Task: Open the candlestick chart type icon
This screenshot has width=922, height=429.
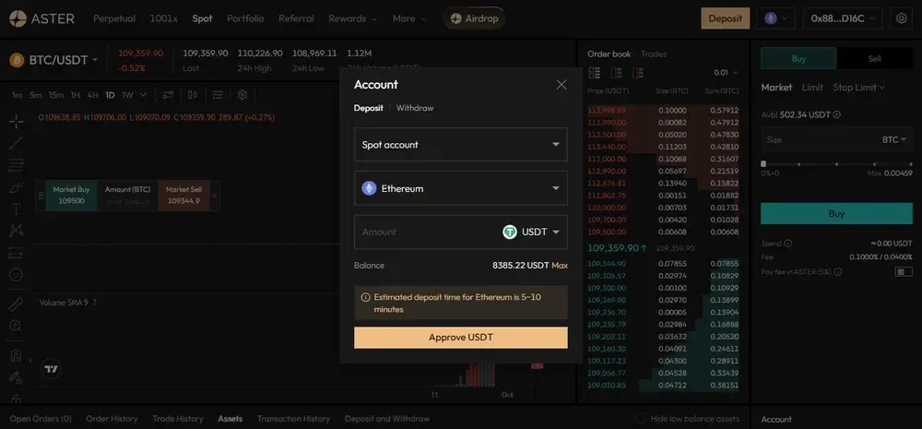Action: click(x=193, y=95)
